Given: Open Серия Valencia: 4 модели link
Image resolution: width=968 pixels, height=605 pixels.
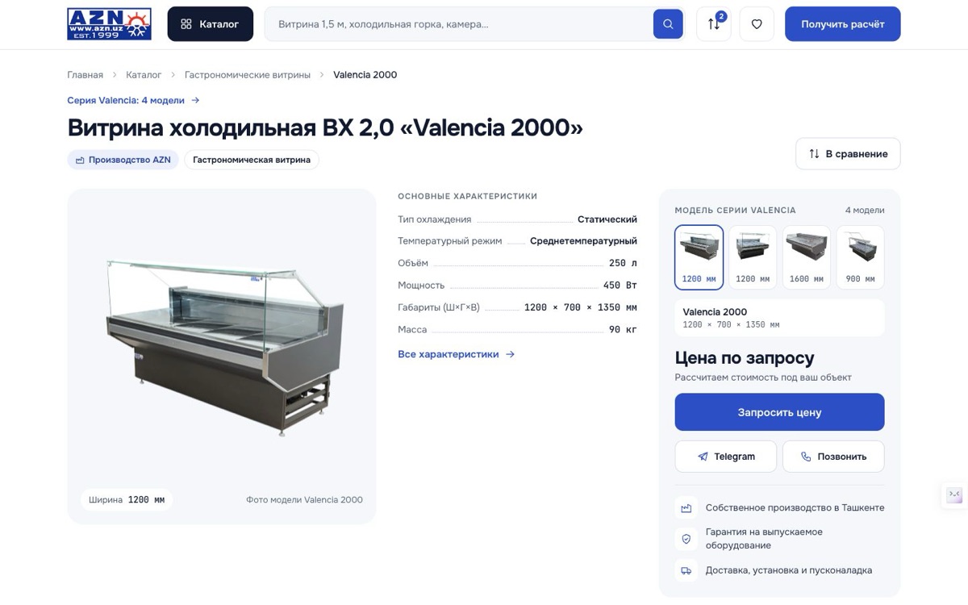Looking at the screenshot, I should click(133, 100).
